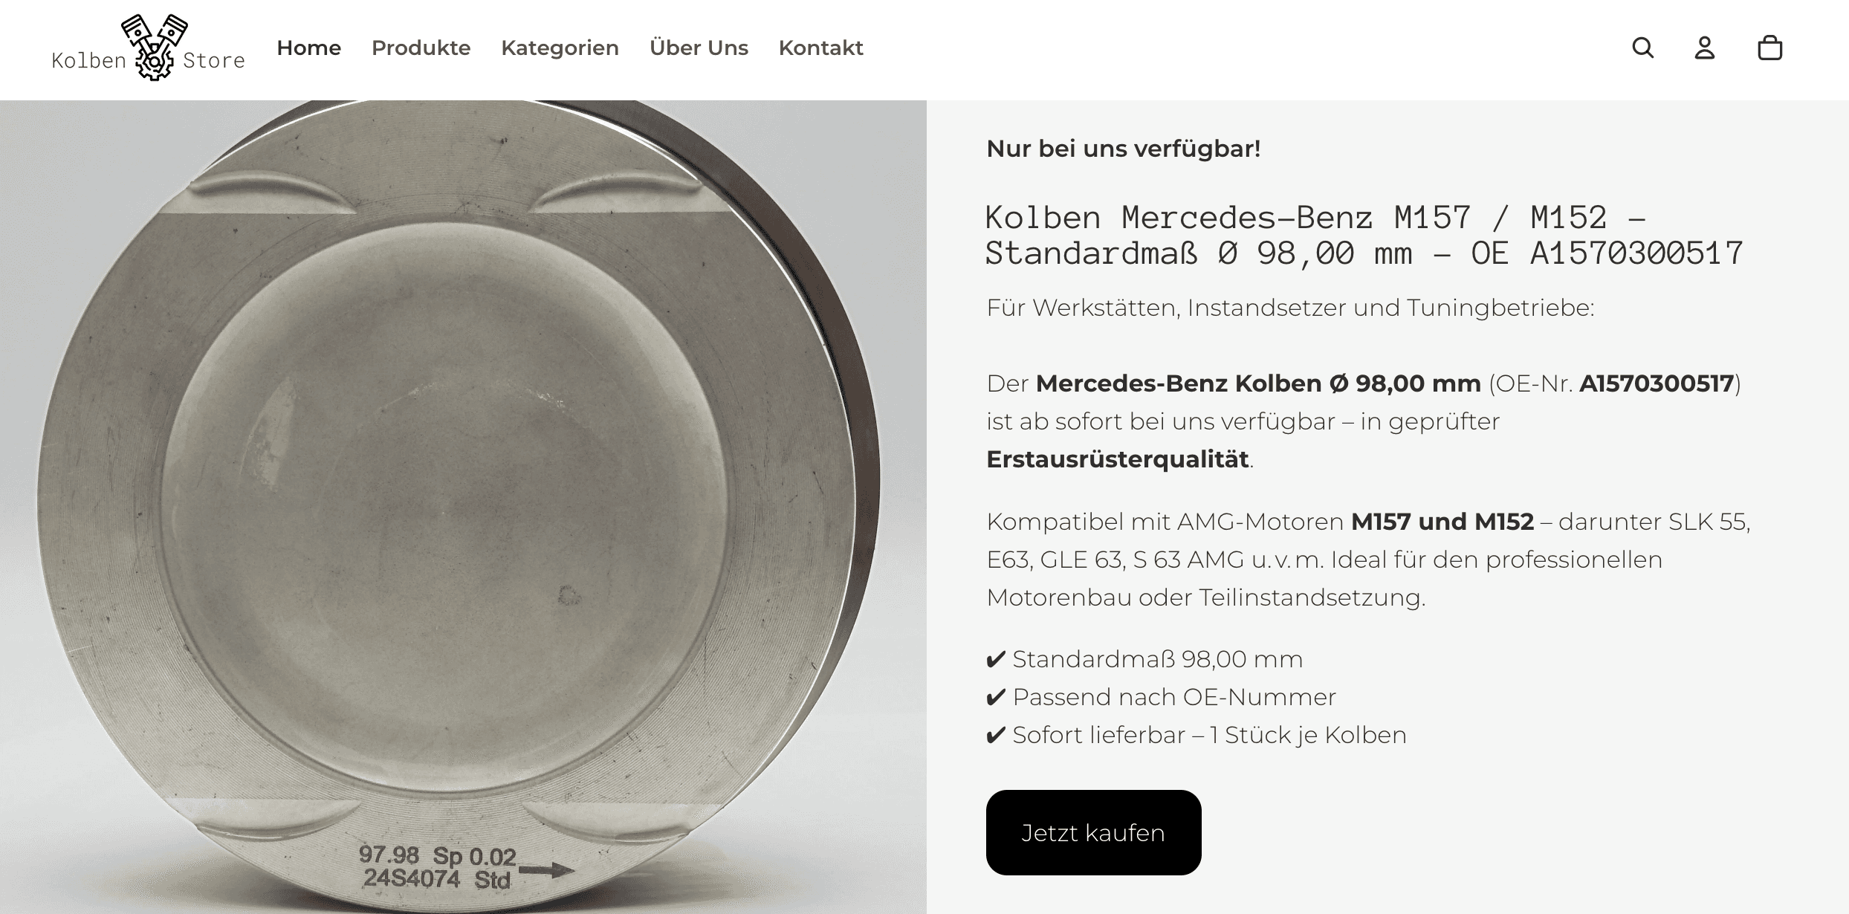Click the Sofort lieferbar checkmark item
This screenshot has width=1849, height=914.
pos(1196,735)
